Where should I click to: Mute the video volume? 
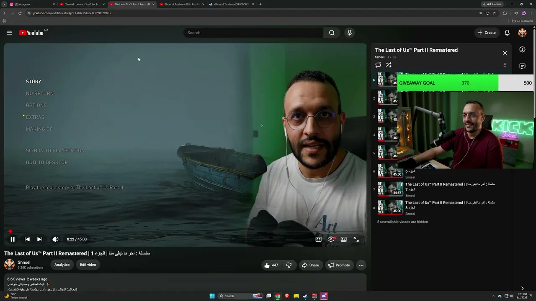pos(55,239)
